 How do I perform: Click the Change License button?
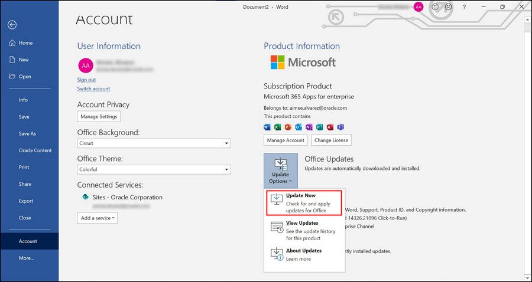point(331,140)
